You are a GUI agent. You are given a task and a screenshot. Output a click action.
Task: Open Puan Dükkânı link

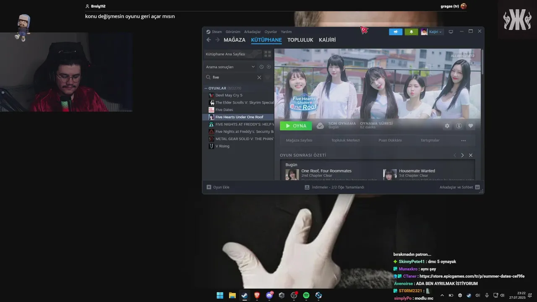(x=390, y=140)
